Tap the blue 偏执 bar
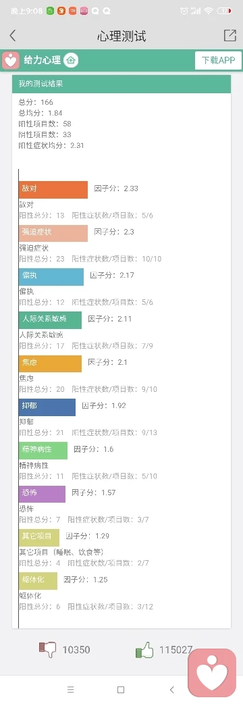The width and height of the screenshot is (243, 704). point(51,276)
